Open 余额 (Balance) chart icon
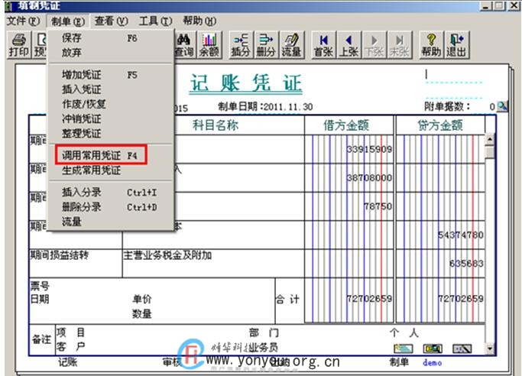This screenshot has height=376, width=522. (x=209, y=45)
